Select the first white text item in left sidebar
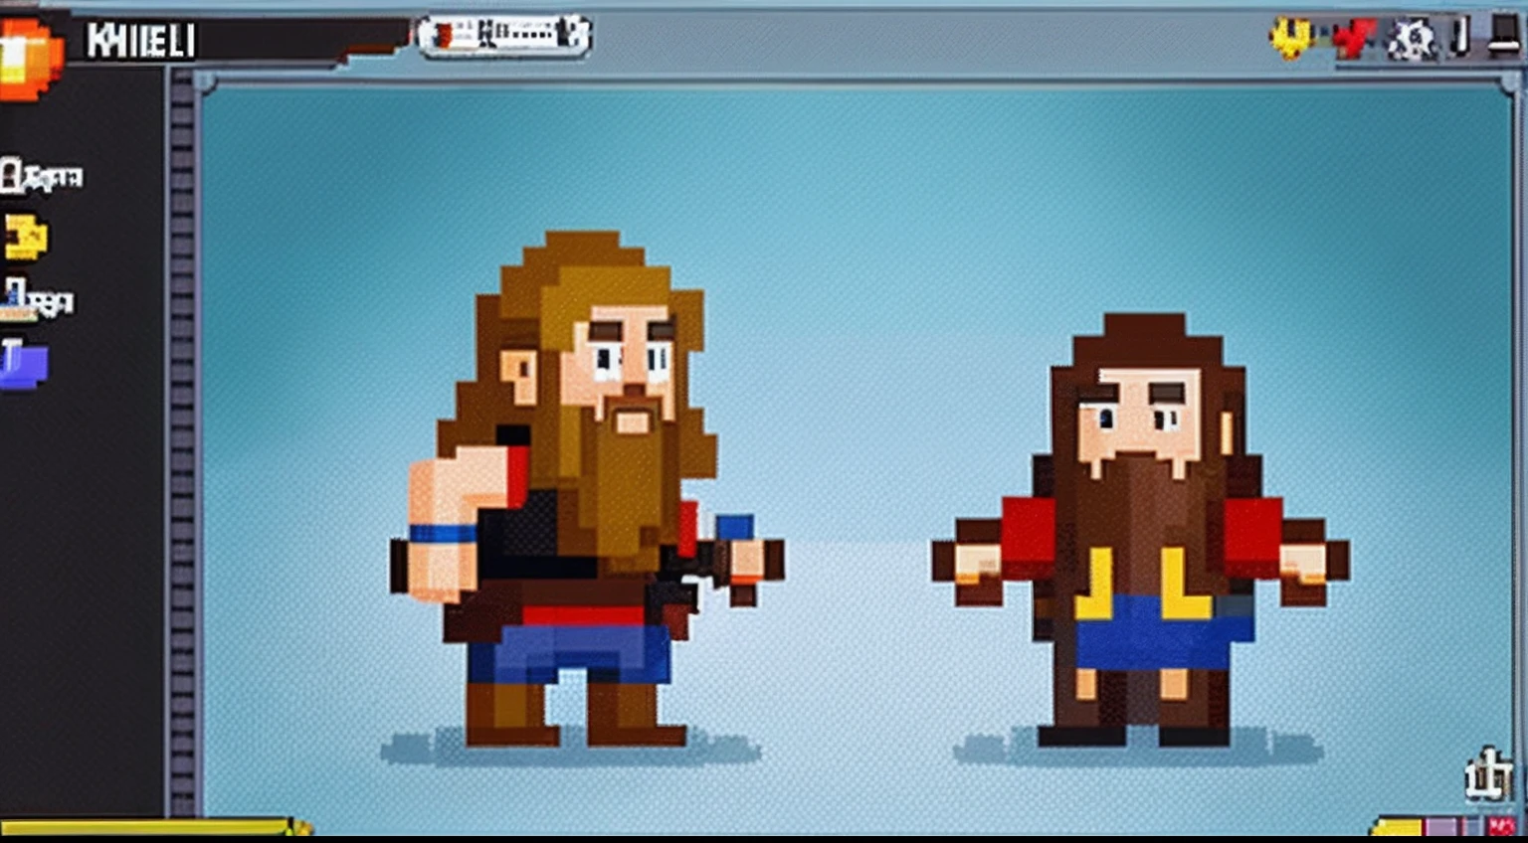This screenshot has width=1528, height=843. (42, 177)
